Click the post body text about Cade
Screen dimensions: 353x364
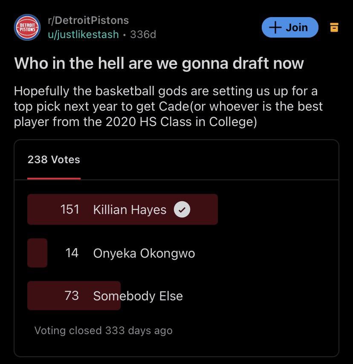click(x=168, y=106)
